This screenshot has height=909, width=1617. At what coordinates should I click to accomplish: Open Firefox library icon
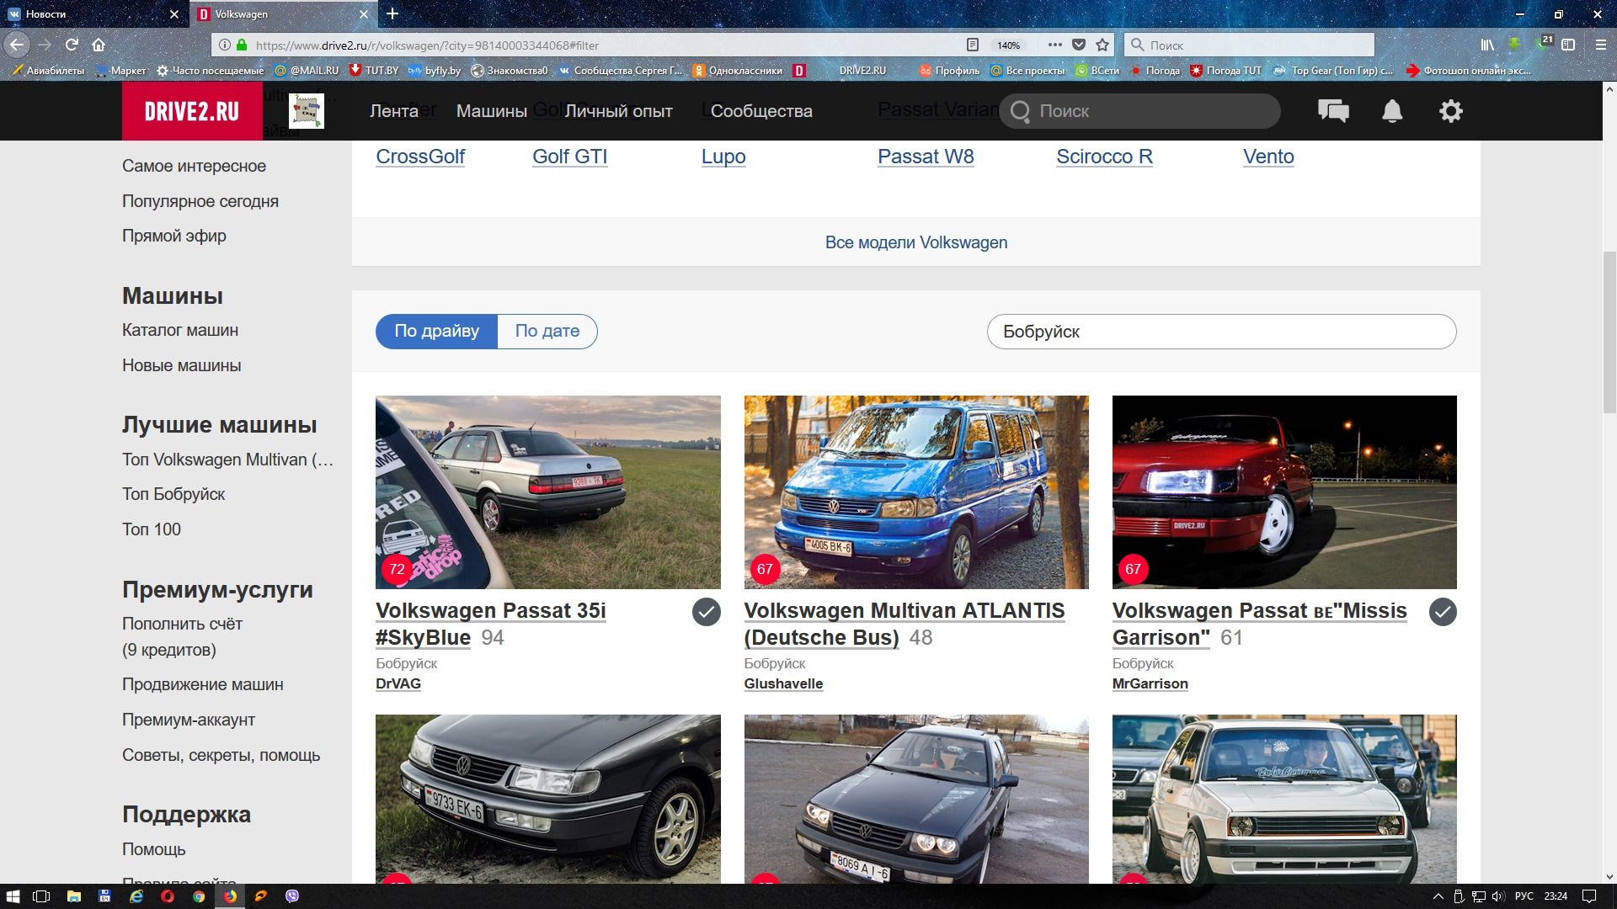click(x=1488, y=45)
